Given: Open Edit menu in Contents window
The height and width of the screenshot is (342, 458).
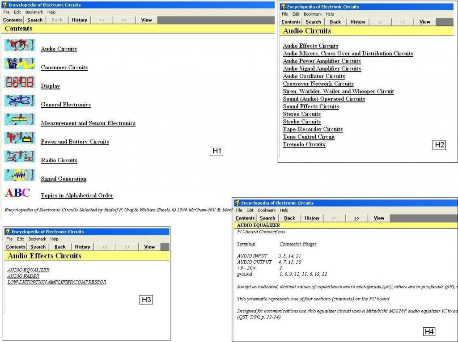Looking at the screenshot, I should click(x=17, y=12).
